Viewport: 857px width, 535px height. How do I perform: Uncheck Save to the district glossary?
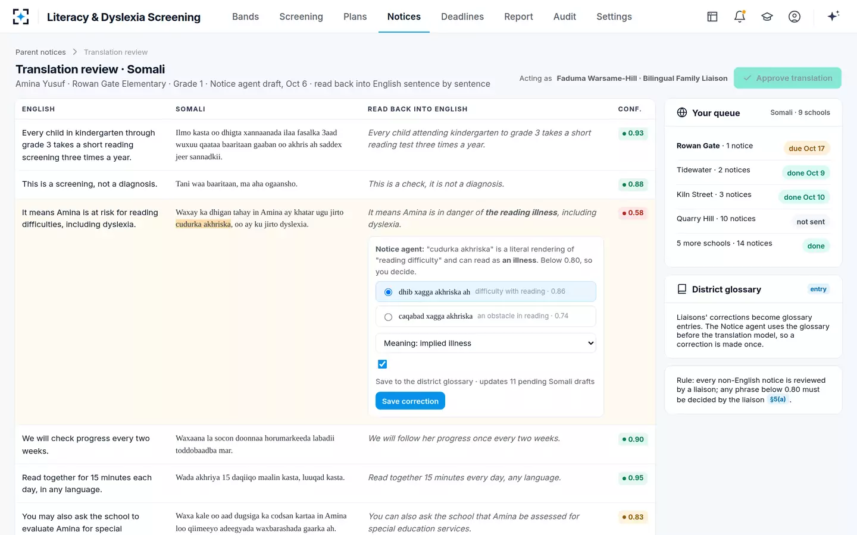(x=383, y=364)
